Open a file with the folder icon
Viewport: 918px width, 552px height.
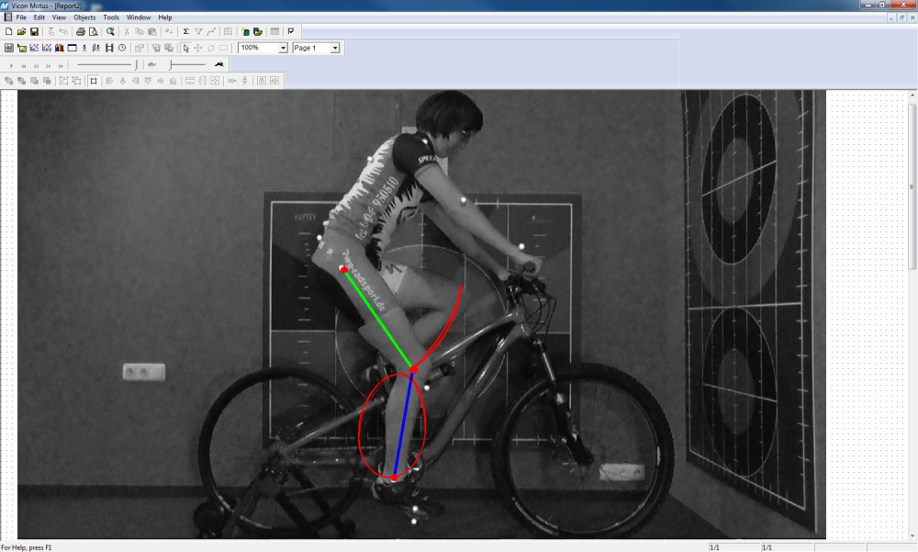coord(22,31)
